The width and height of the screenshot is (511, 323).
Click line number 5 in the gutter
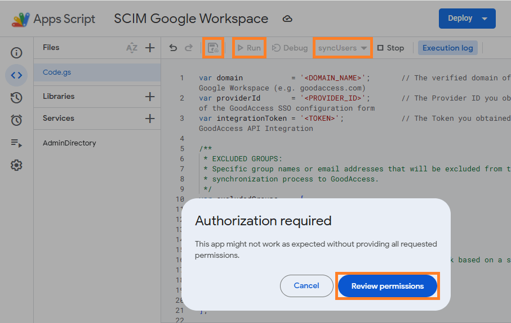tap(182, 149)
